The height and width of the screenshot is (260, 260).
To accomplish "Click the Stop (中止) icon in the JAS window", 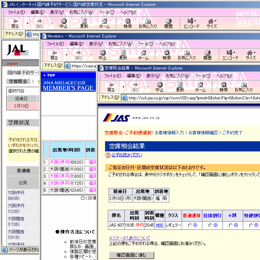I will [160, 87].
